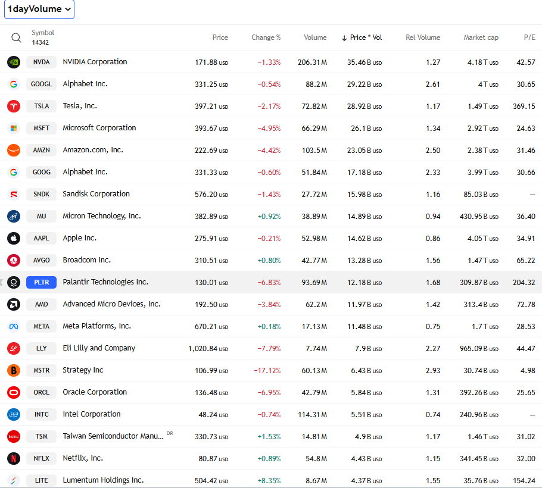Click the Palantir logo icon
The height and width of the screenshot is (488, 542).
tap(14, 283)
